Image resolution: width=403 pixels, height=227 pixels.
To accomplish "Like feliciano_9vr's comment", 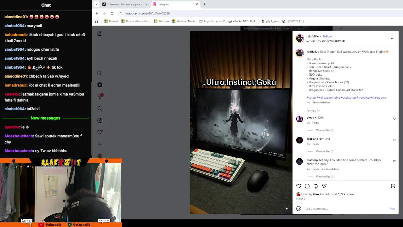I will click(394, 140).
